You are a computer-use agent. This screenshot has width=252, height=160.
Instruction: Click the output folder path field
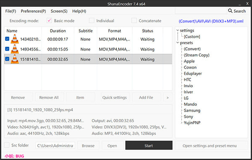[x=55, y=146]
